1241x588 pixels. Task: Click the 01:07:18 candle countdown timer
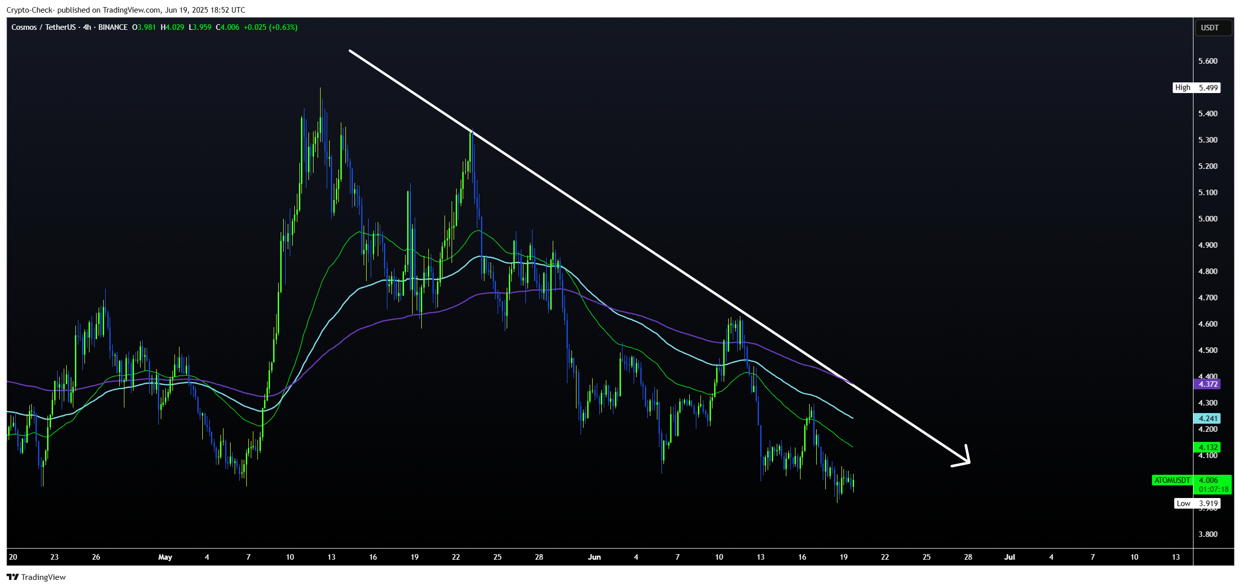coord(1214,489)
